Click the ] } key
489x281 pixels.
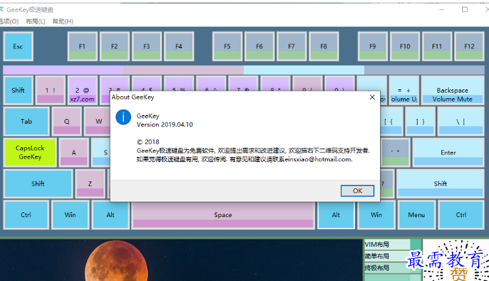pyautogui.click(x=420, y=122)
